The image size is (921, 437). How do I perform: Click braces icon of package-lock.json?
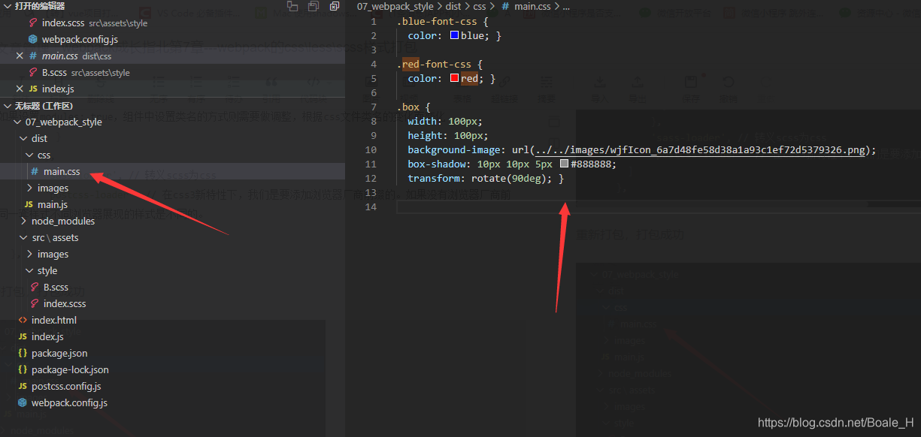pos(23,369)
